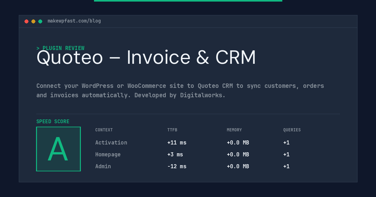
Task: Click the yellow window dot
Action: pyautogui.click(x=34, y=21)
